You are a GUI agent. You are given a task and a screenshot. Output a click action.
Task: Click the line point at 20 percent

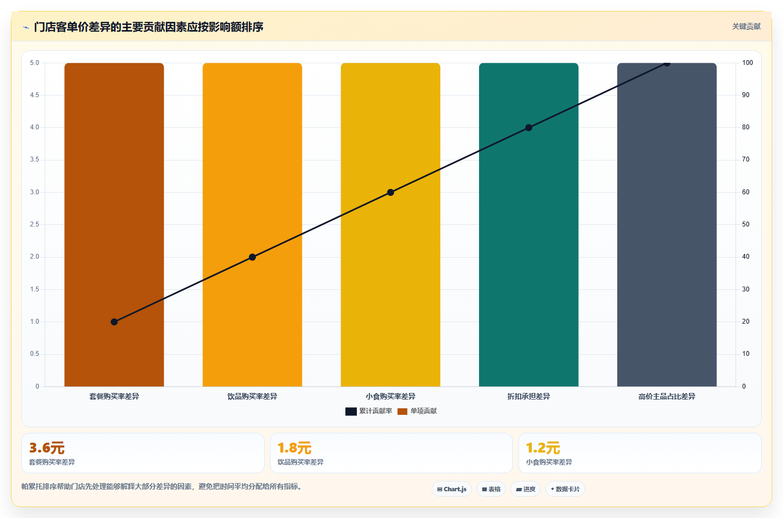tap(114, 322)
